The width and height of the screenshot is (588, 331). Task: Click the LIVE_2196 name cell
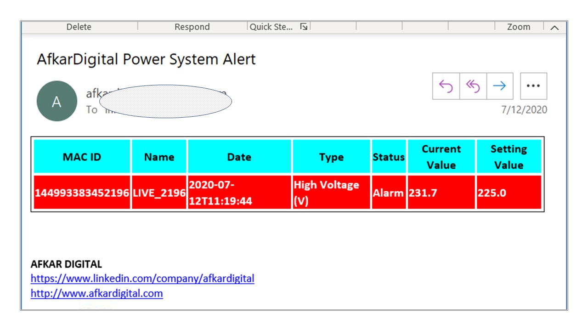[x=159, y=193]
